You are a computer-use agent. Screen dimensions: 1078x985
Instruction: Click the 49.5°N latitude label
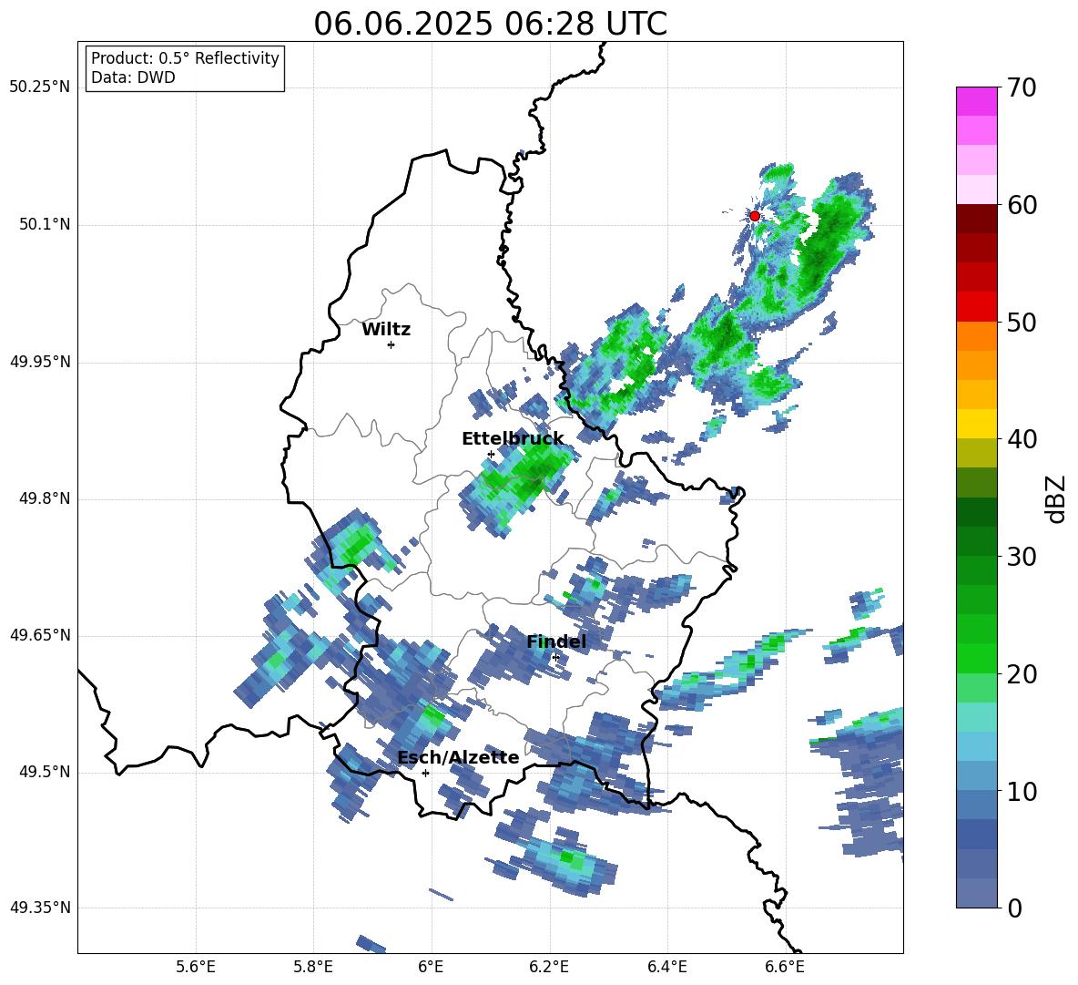point(44,772)
